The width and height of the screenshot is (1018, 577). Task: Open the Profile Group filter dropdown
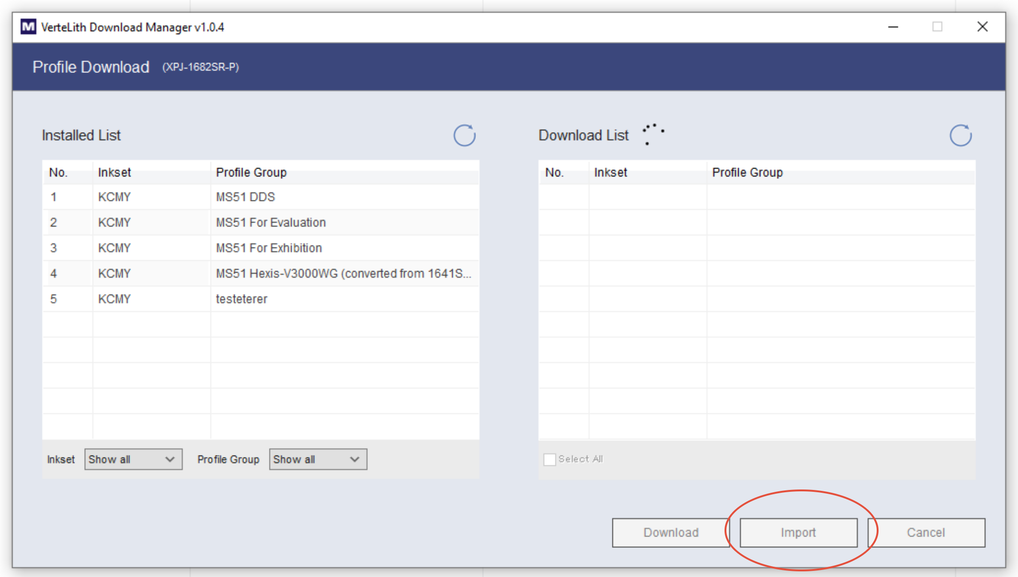click(x=318, y=459)
